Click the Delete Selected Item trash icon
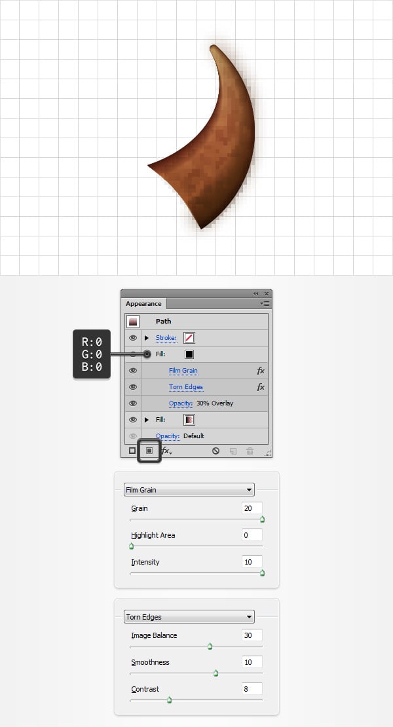The height and width of the screenshot is (727, 393). pyautogui.click(x=250, y=451)
